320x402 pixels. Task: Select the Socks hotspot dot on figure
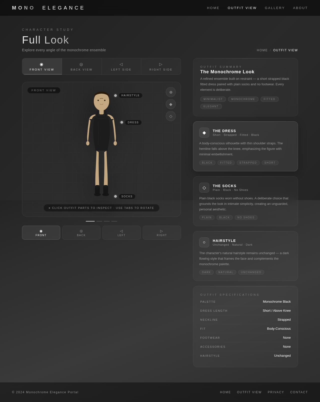(x=115, y=196)
